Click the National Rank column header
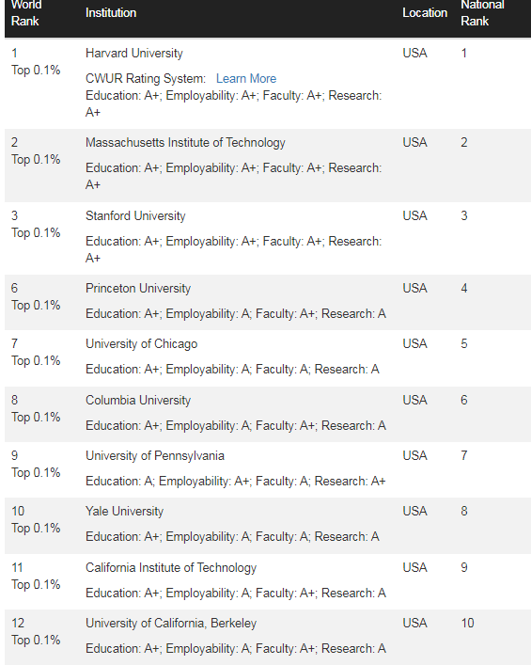Screen dimensions: 531x665 [482, 13]
